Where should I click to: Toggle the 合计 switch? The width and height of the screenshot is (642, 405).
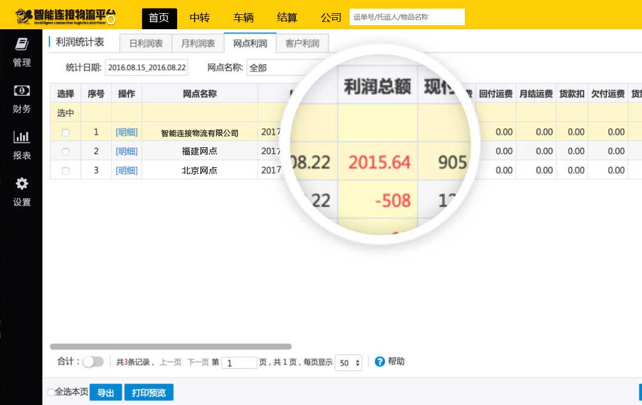(93, 361)
